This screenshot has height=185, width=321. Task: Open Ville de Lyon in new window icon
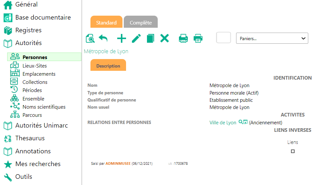[x=245, y=122]
